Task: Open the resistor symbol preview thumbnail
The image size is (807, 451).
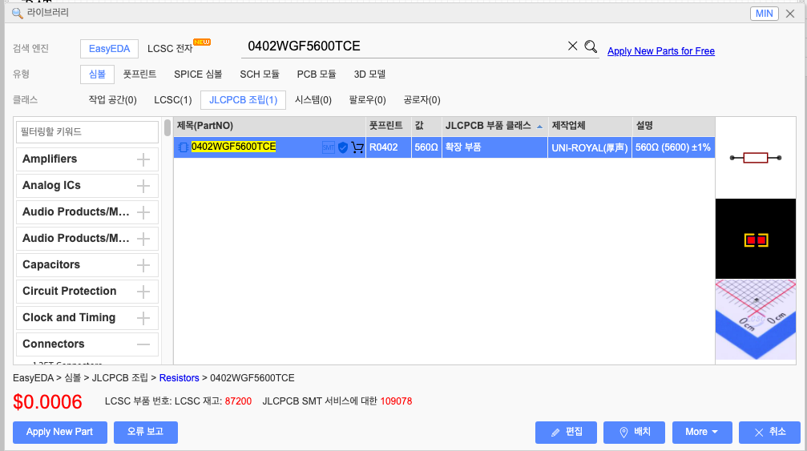Action: (756, 158)
